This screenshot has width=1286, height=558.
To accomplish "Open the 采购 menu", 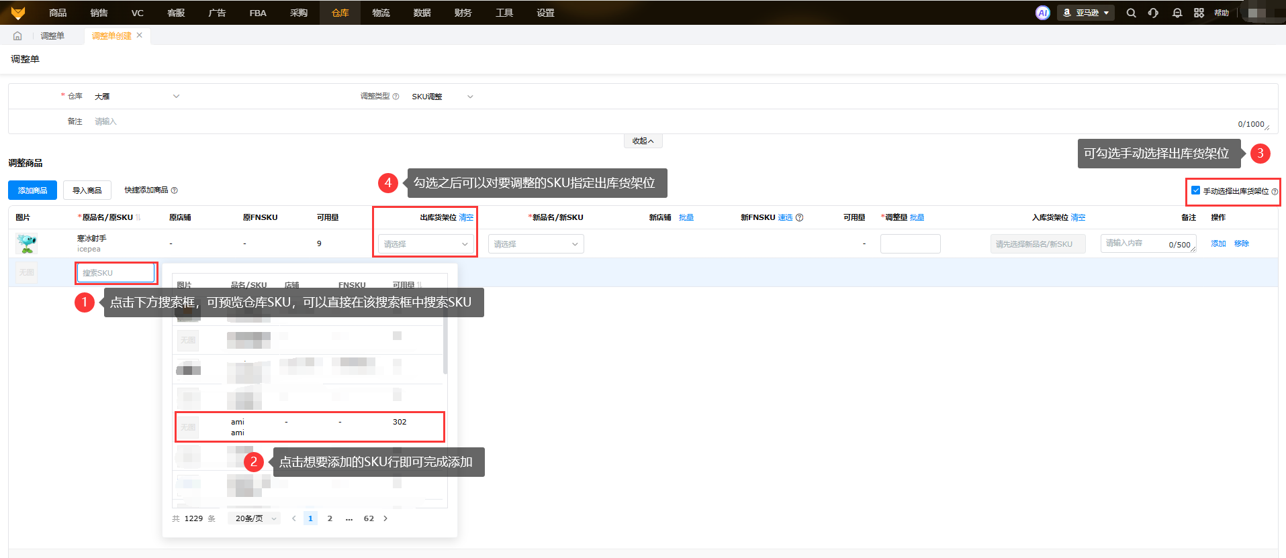I will (299, 13).
